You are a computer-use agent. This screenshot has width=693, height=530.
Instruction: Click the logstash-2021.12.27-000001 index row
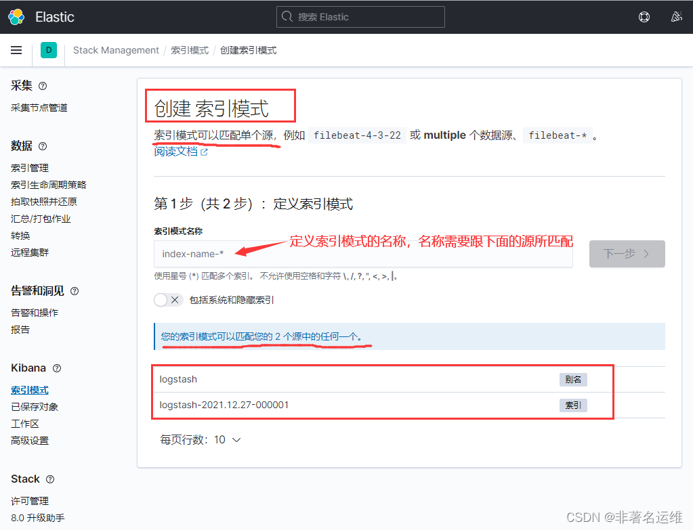point(409,405)
